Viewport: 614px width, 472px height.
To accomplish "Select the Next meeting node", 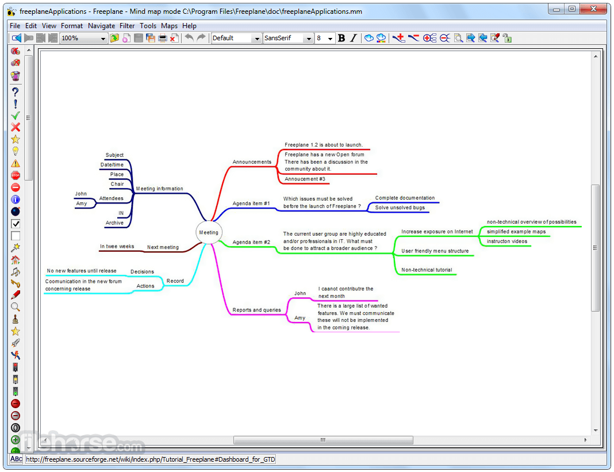I will (163, 247).
